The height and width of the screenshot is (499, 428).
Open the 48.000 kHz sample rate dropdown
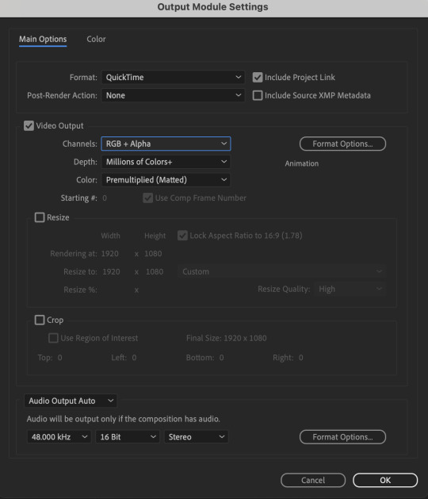[x=59, y=437]
